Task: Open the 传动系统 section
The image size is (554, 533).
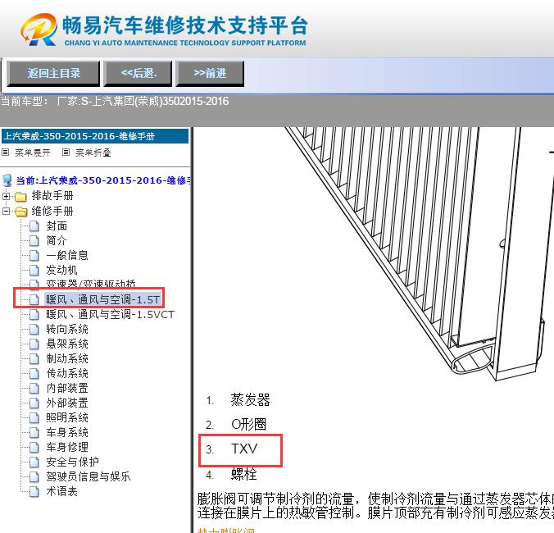Action: 67,374
